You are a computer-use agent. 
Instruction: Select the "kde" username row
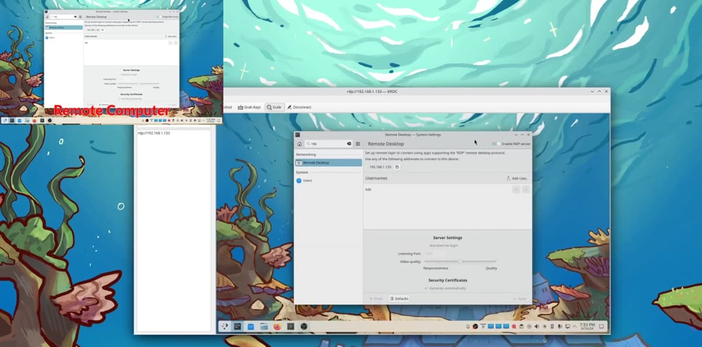click(448, 189)
